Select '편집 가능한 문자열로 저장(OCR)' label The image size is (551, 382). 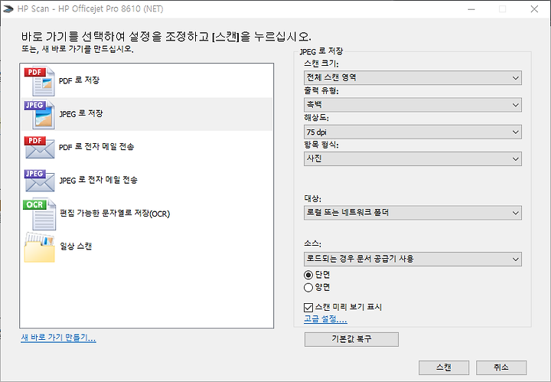point(115,214)
